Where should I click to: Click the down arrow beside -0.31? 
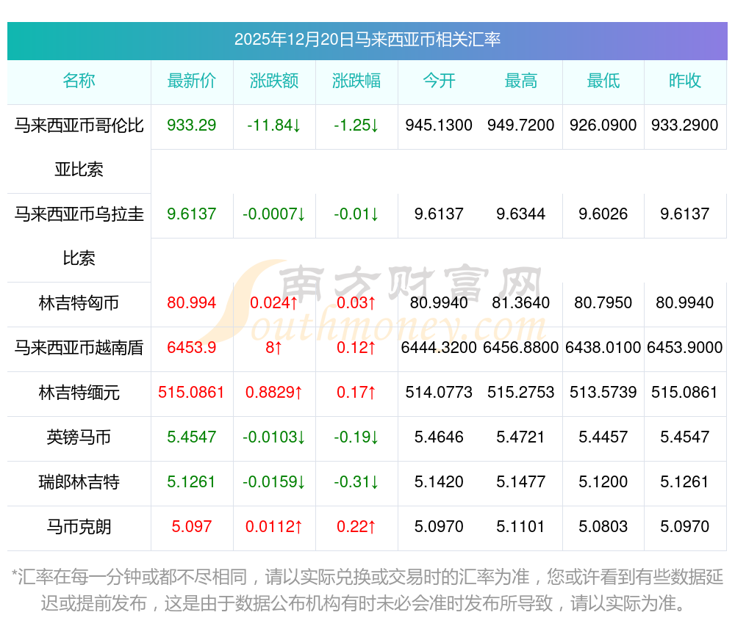375,482
